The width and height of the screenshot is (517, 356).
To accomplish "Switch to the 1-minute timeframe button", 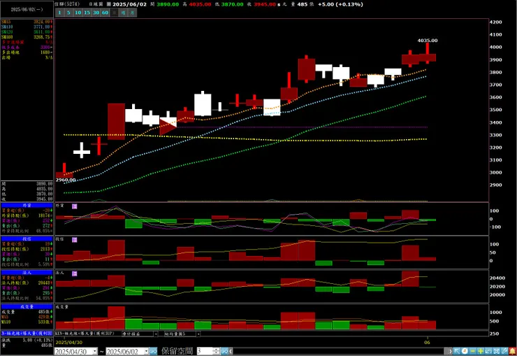I will pyautogui.click(x=59, y=13).
